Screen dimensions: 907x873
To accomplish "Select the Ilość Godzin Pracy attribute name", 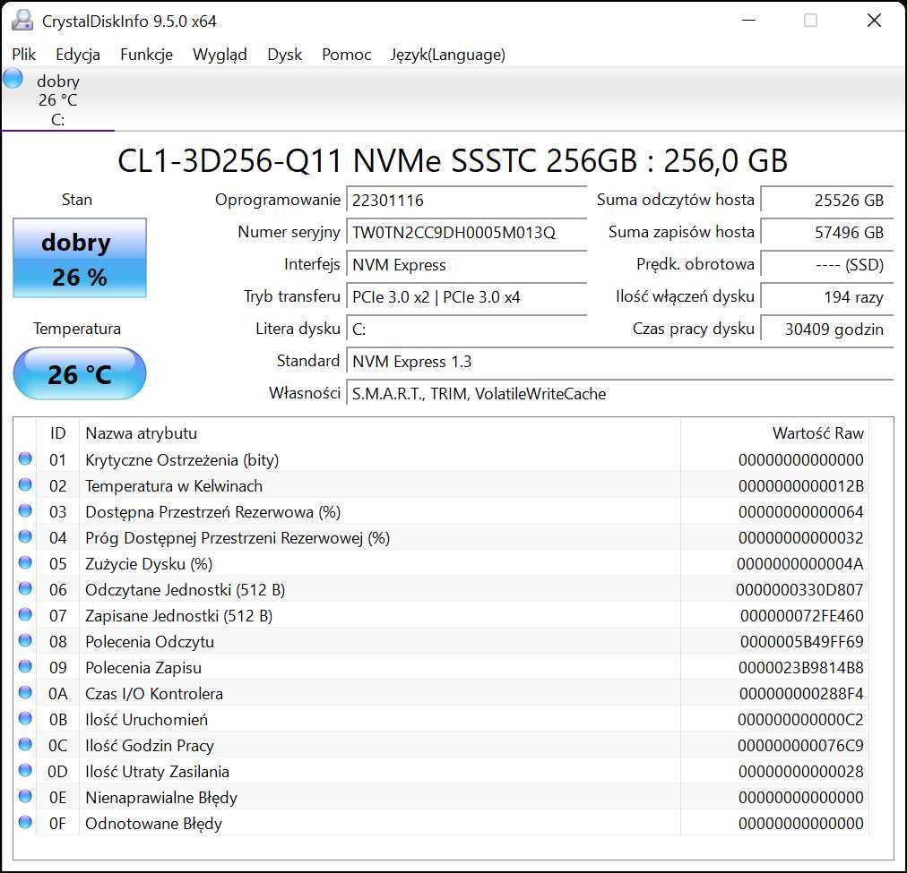I will coord(150,746).
